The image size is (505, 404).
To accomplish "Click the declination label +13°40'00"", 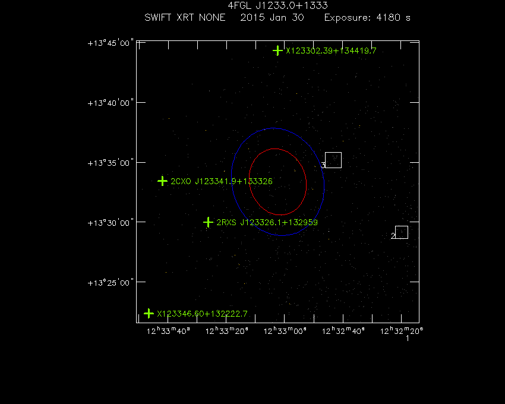I will point(111,103).
